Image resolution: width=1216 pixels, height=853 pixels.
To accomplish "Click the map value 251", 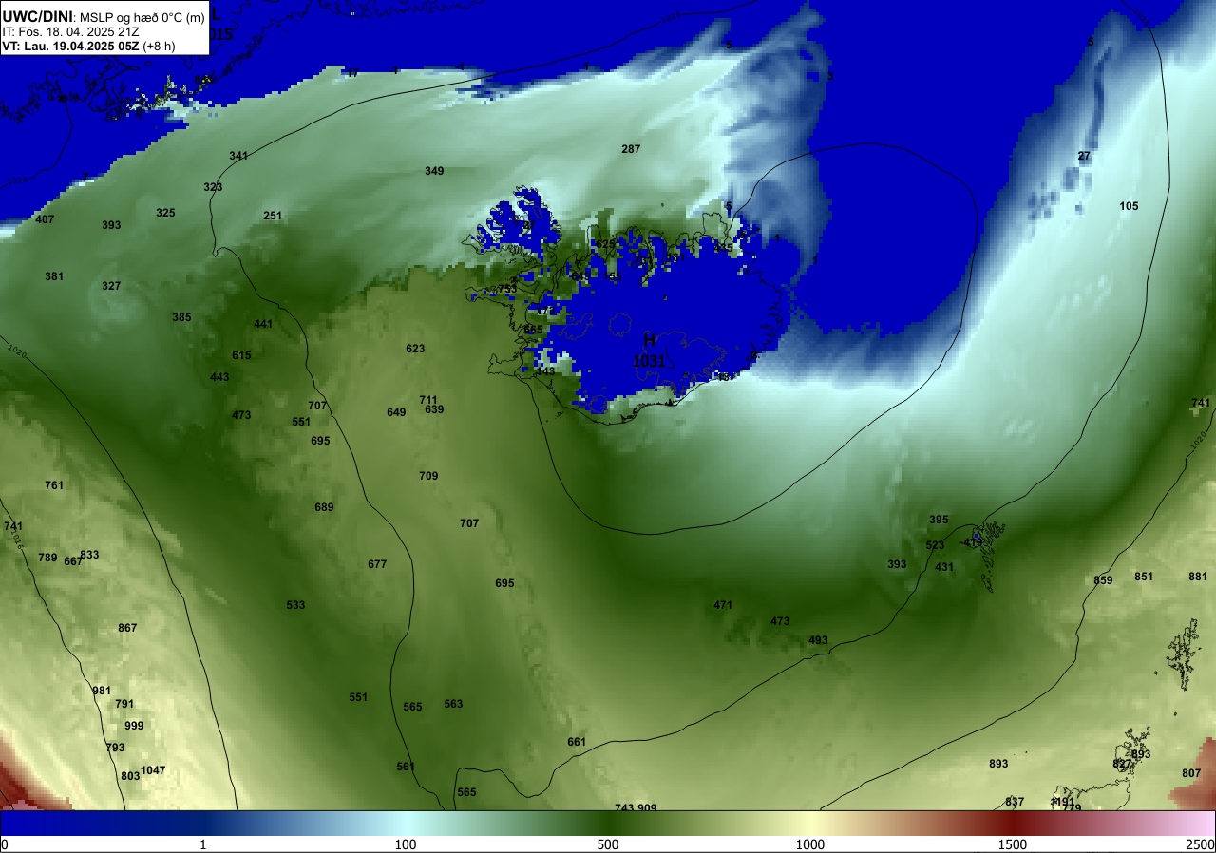I will pyautogui.click(x=273, y=216).
